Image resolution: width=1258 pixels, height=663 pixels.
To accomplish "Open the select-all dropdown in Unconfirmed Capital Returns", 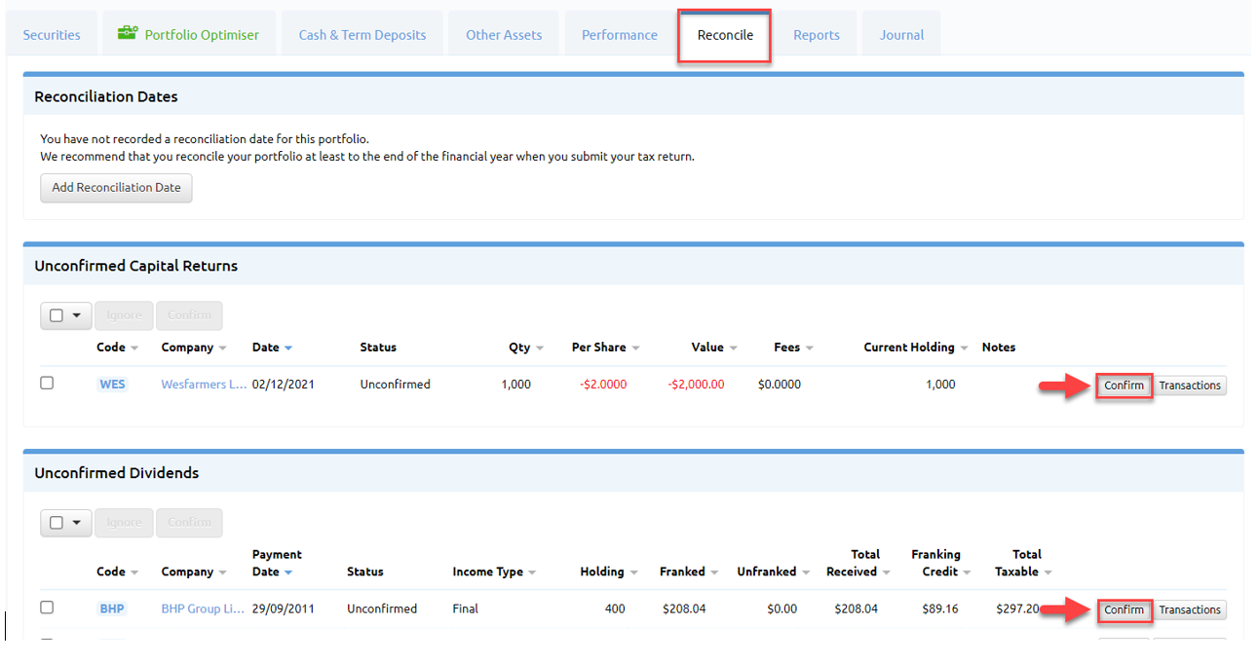I will (x=76, y=314).
